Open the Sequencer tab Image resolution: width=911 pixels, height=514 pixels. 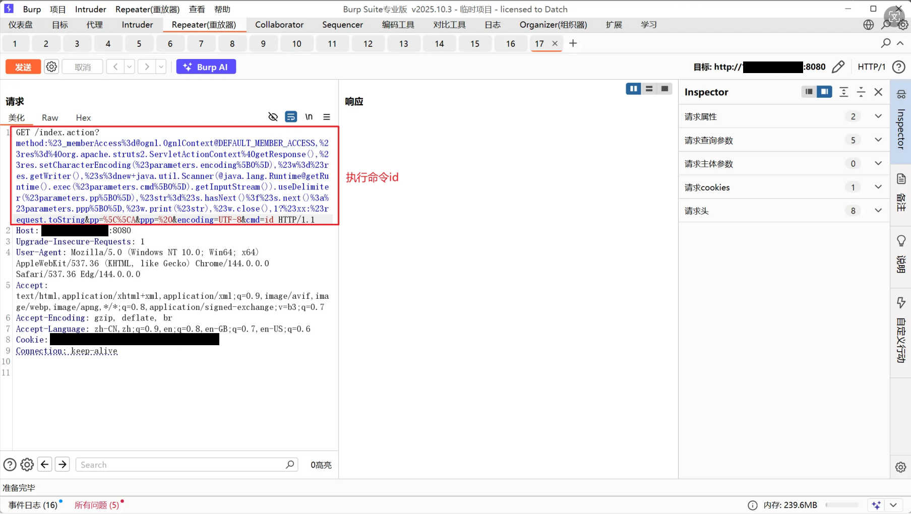[342, 25]
